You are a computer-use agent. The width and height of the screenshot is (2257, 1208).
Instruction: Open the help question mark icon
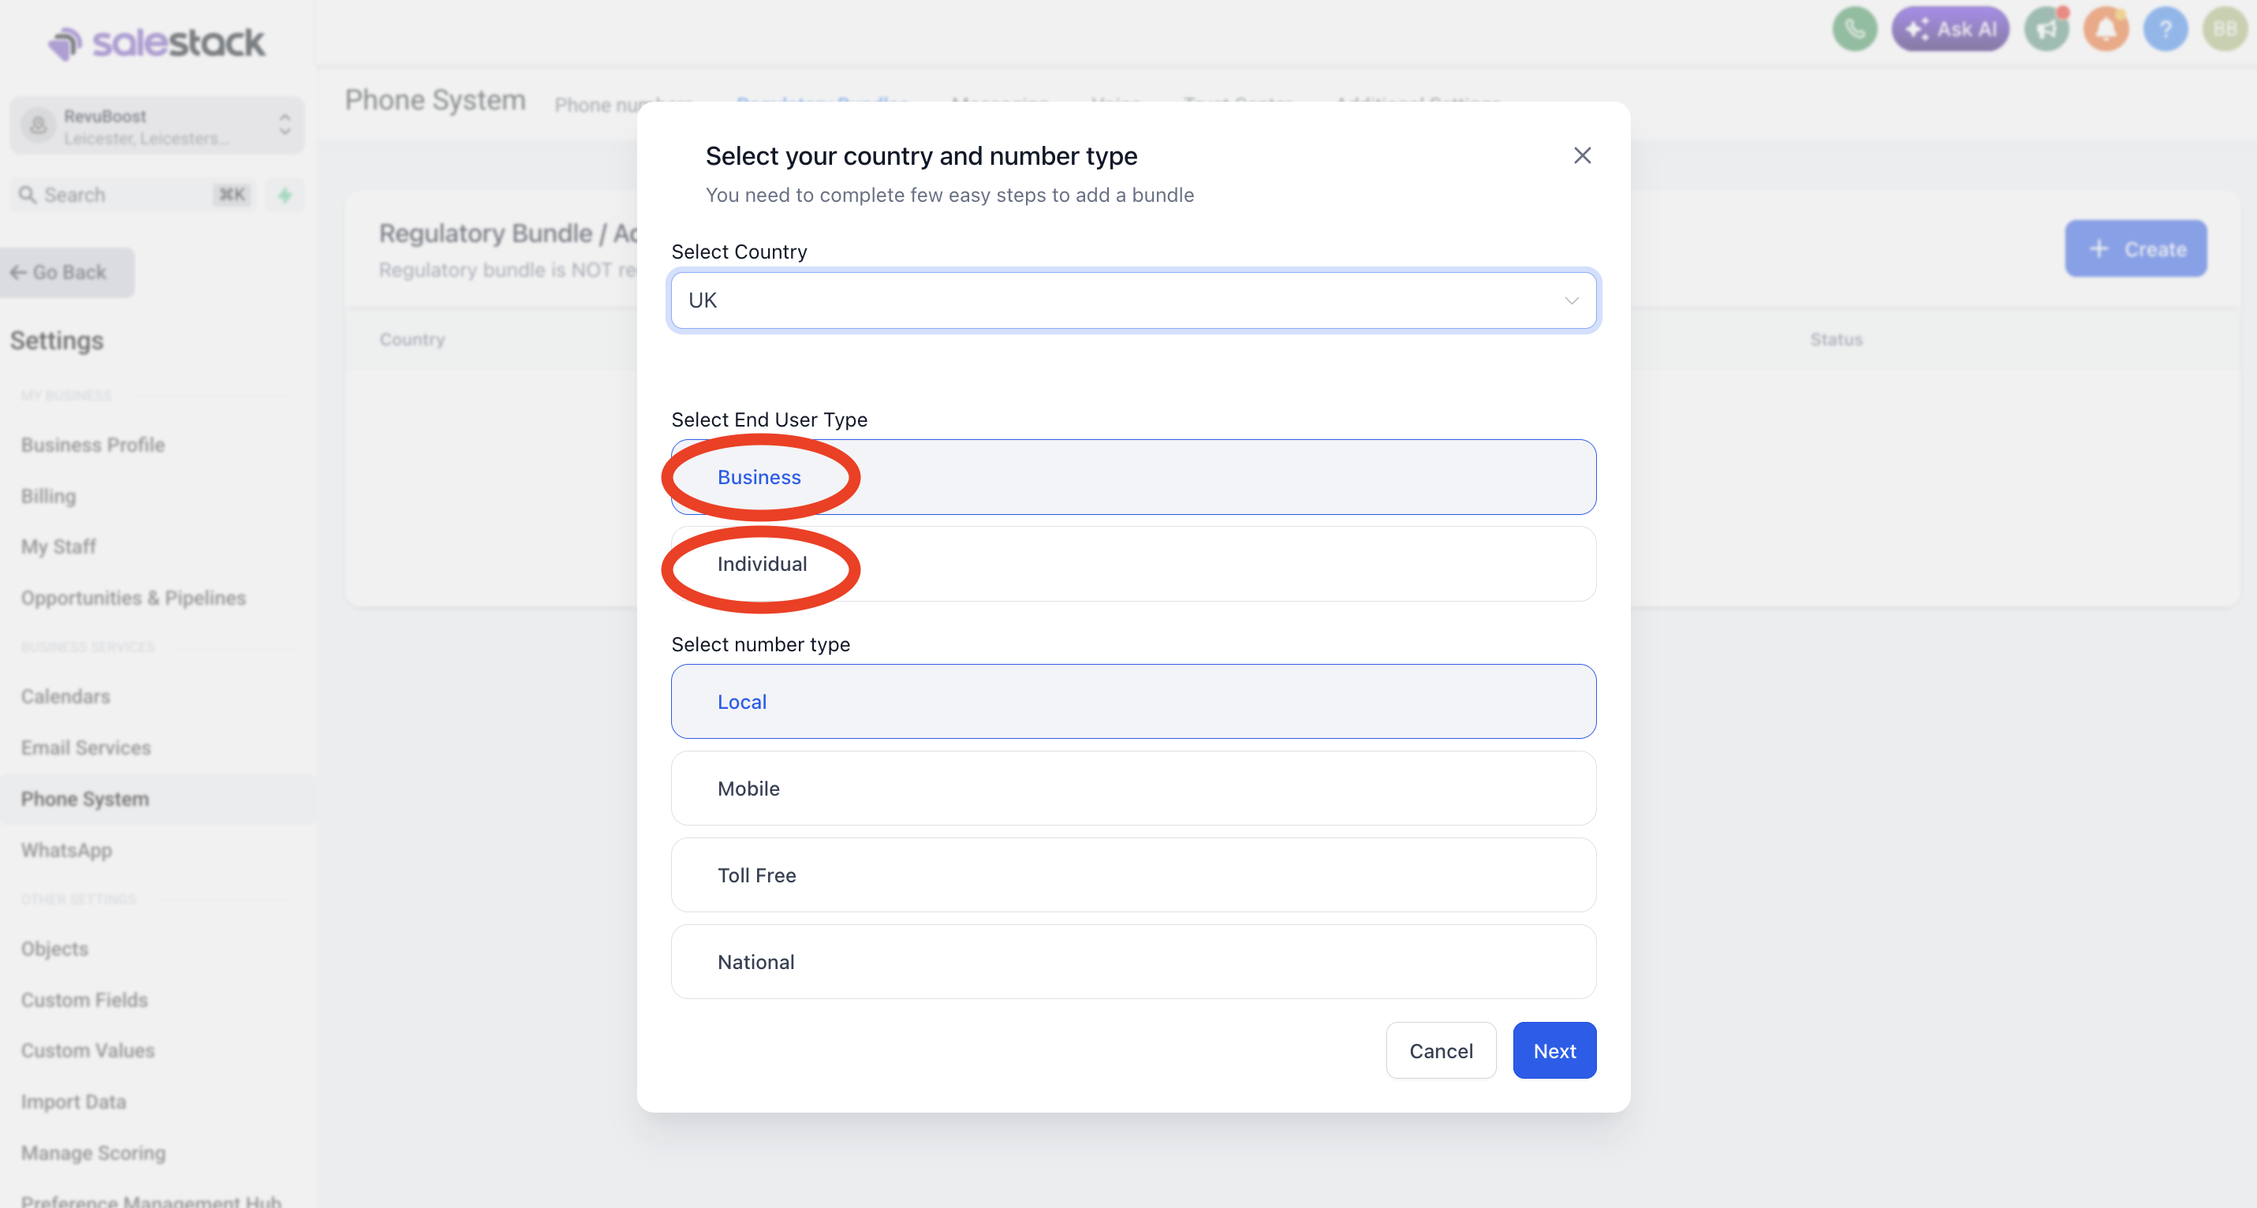click(2165, 30)
